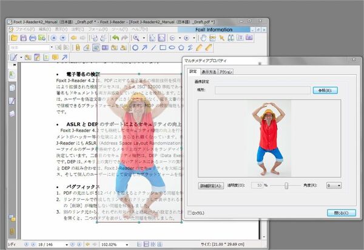This screenshot has height=250, width=364.
Task: Click the Save floppy disk icon
Action: pos(23,38)
